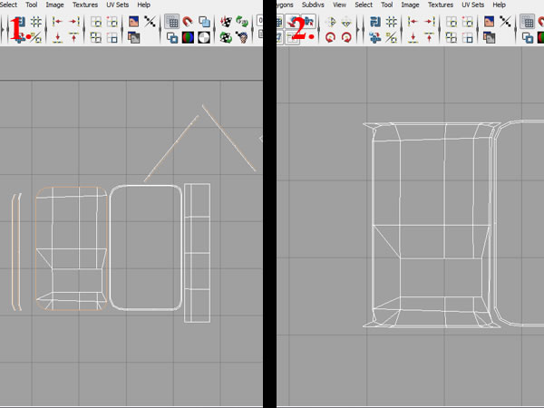Open UV Sets menu in left editor
The width and height of the screenshot is (544, 408).
(118, 5)
